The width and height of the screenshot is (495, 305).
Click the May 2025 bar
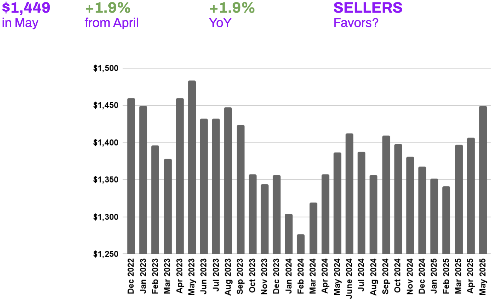tap(483, 180)
